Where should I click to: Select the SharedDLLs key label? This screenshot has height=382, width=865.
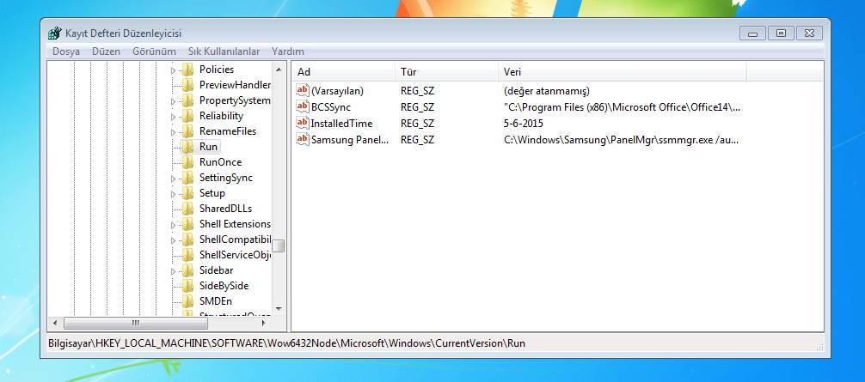tap(225, 209)
